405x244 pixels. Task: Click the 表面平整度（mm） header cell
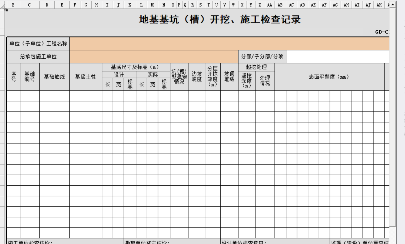click(x=330, y=77)
